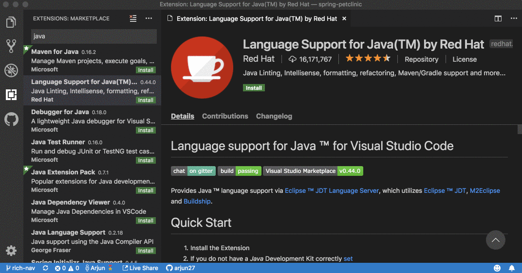Click the java extensions search field
This screenshot has width=522, height=273.
point(94,36)
